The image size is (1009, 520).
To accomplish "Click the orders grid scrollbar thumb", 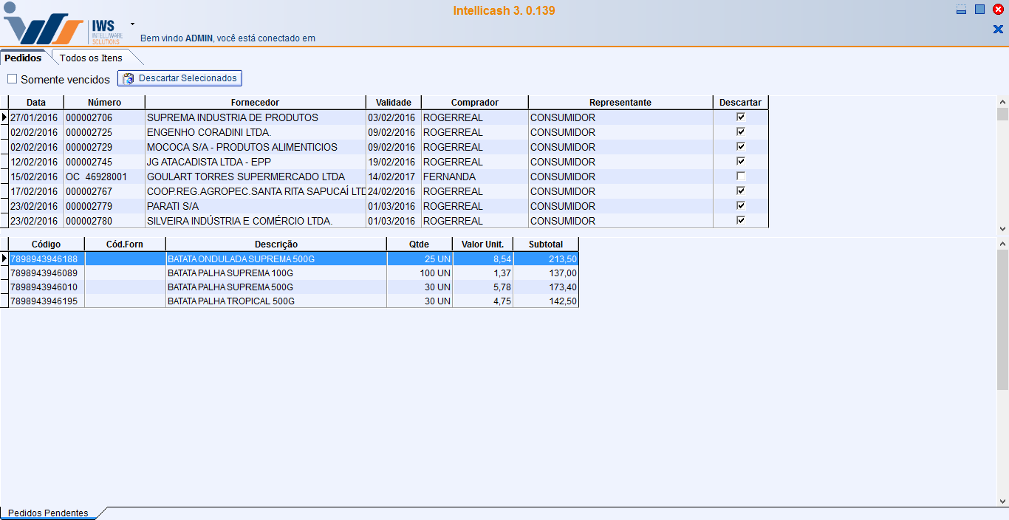I will coord(1002,114).
